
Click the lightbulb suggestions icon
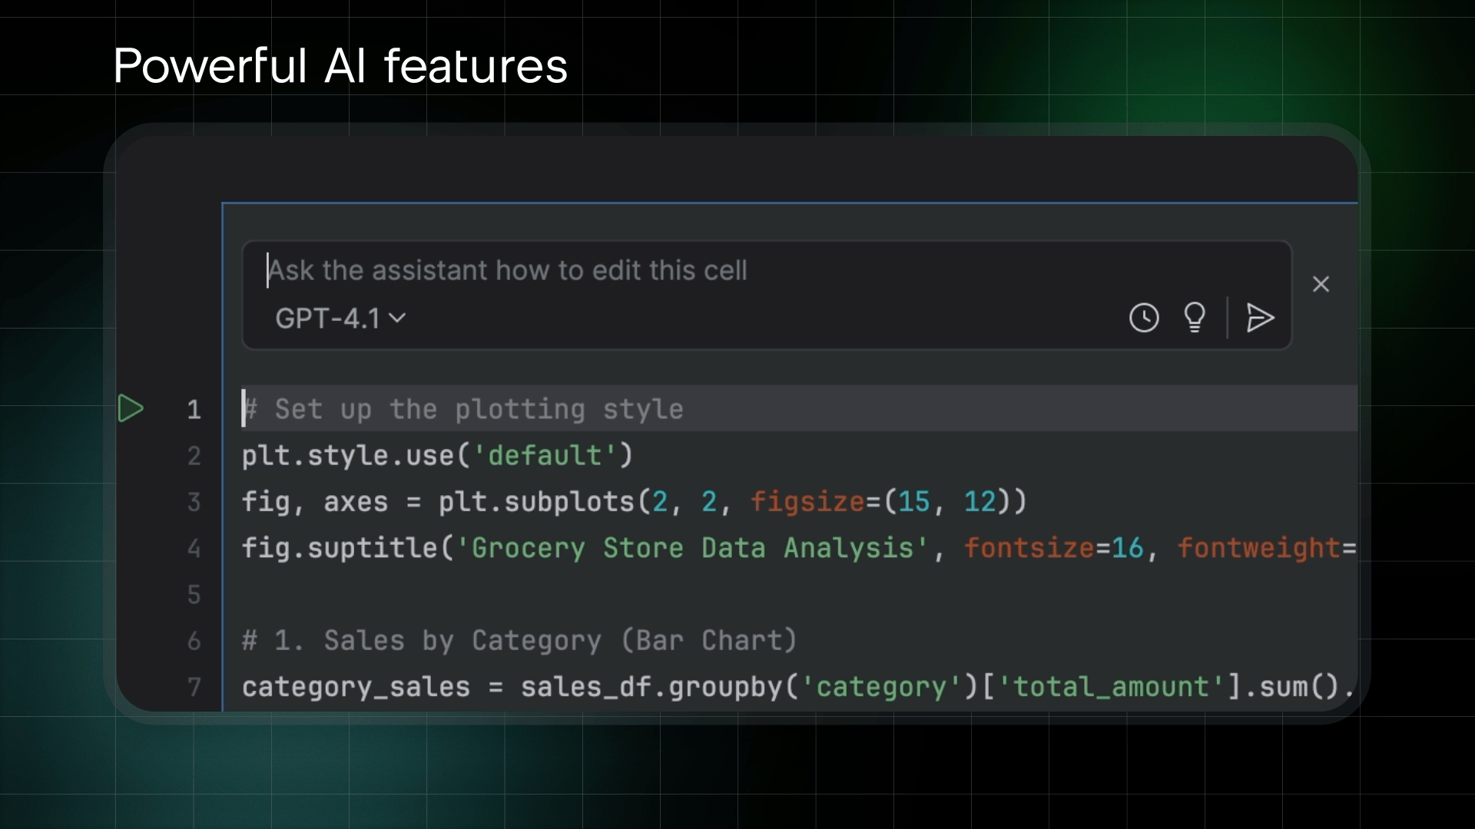pyautogui.click(x=1195, y=318)
